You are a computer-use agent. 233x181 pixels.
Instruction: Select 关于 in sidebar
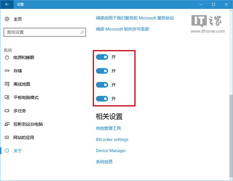click(18, 151)
